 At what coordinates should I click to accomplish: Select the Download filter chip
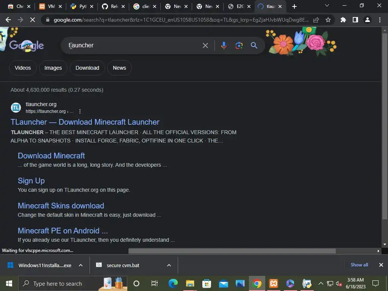pyautogui.click(x=88, y=68)
